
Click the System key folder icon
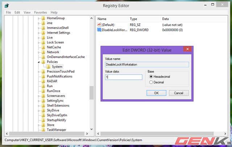49,67
